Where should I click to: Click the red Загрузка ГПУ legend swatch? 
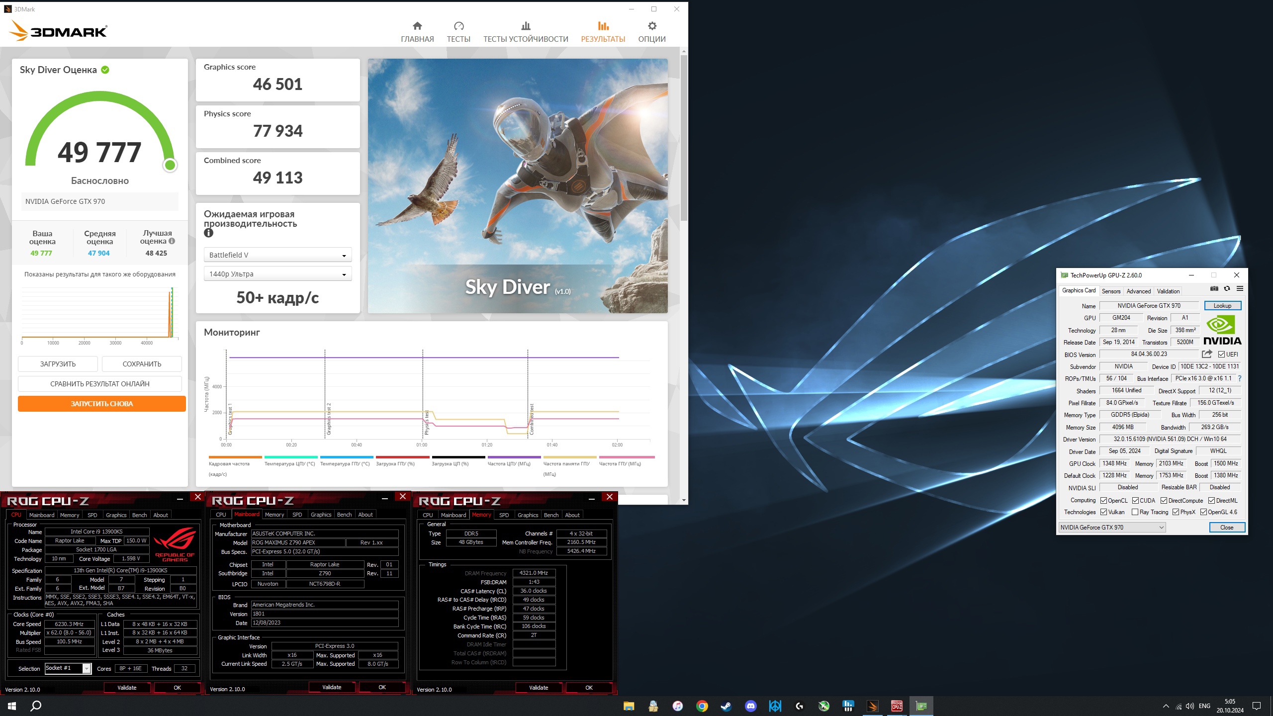click(x=402, y=457)
